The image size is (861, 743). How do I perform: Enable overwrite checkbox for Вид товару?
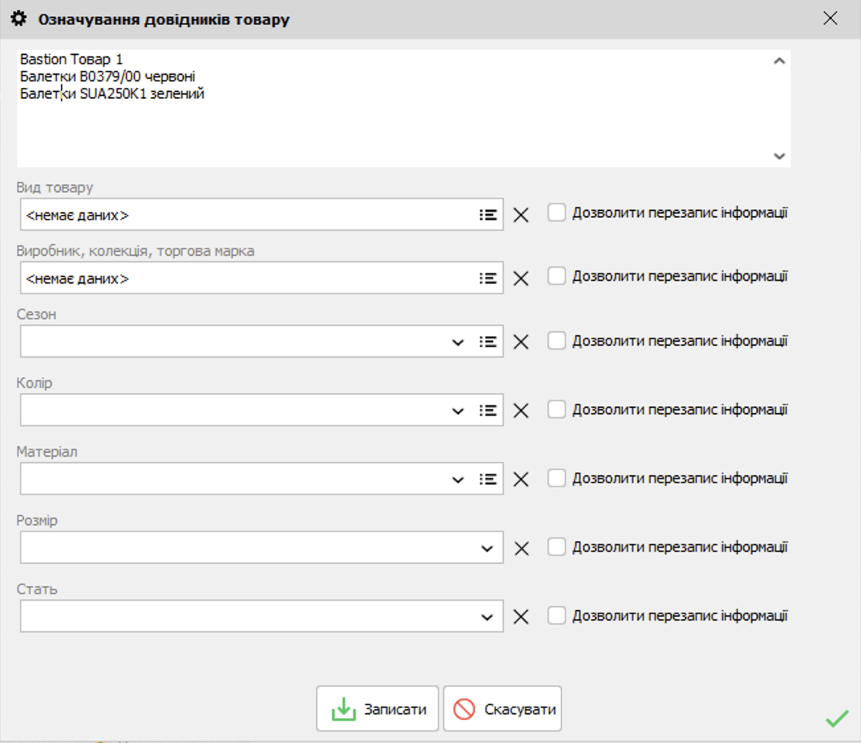[557, 213]
